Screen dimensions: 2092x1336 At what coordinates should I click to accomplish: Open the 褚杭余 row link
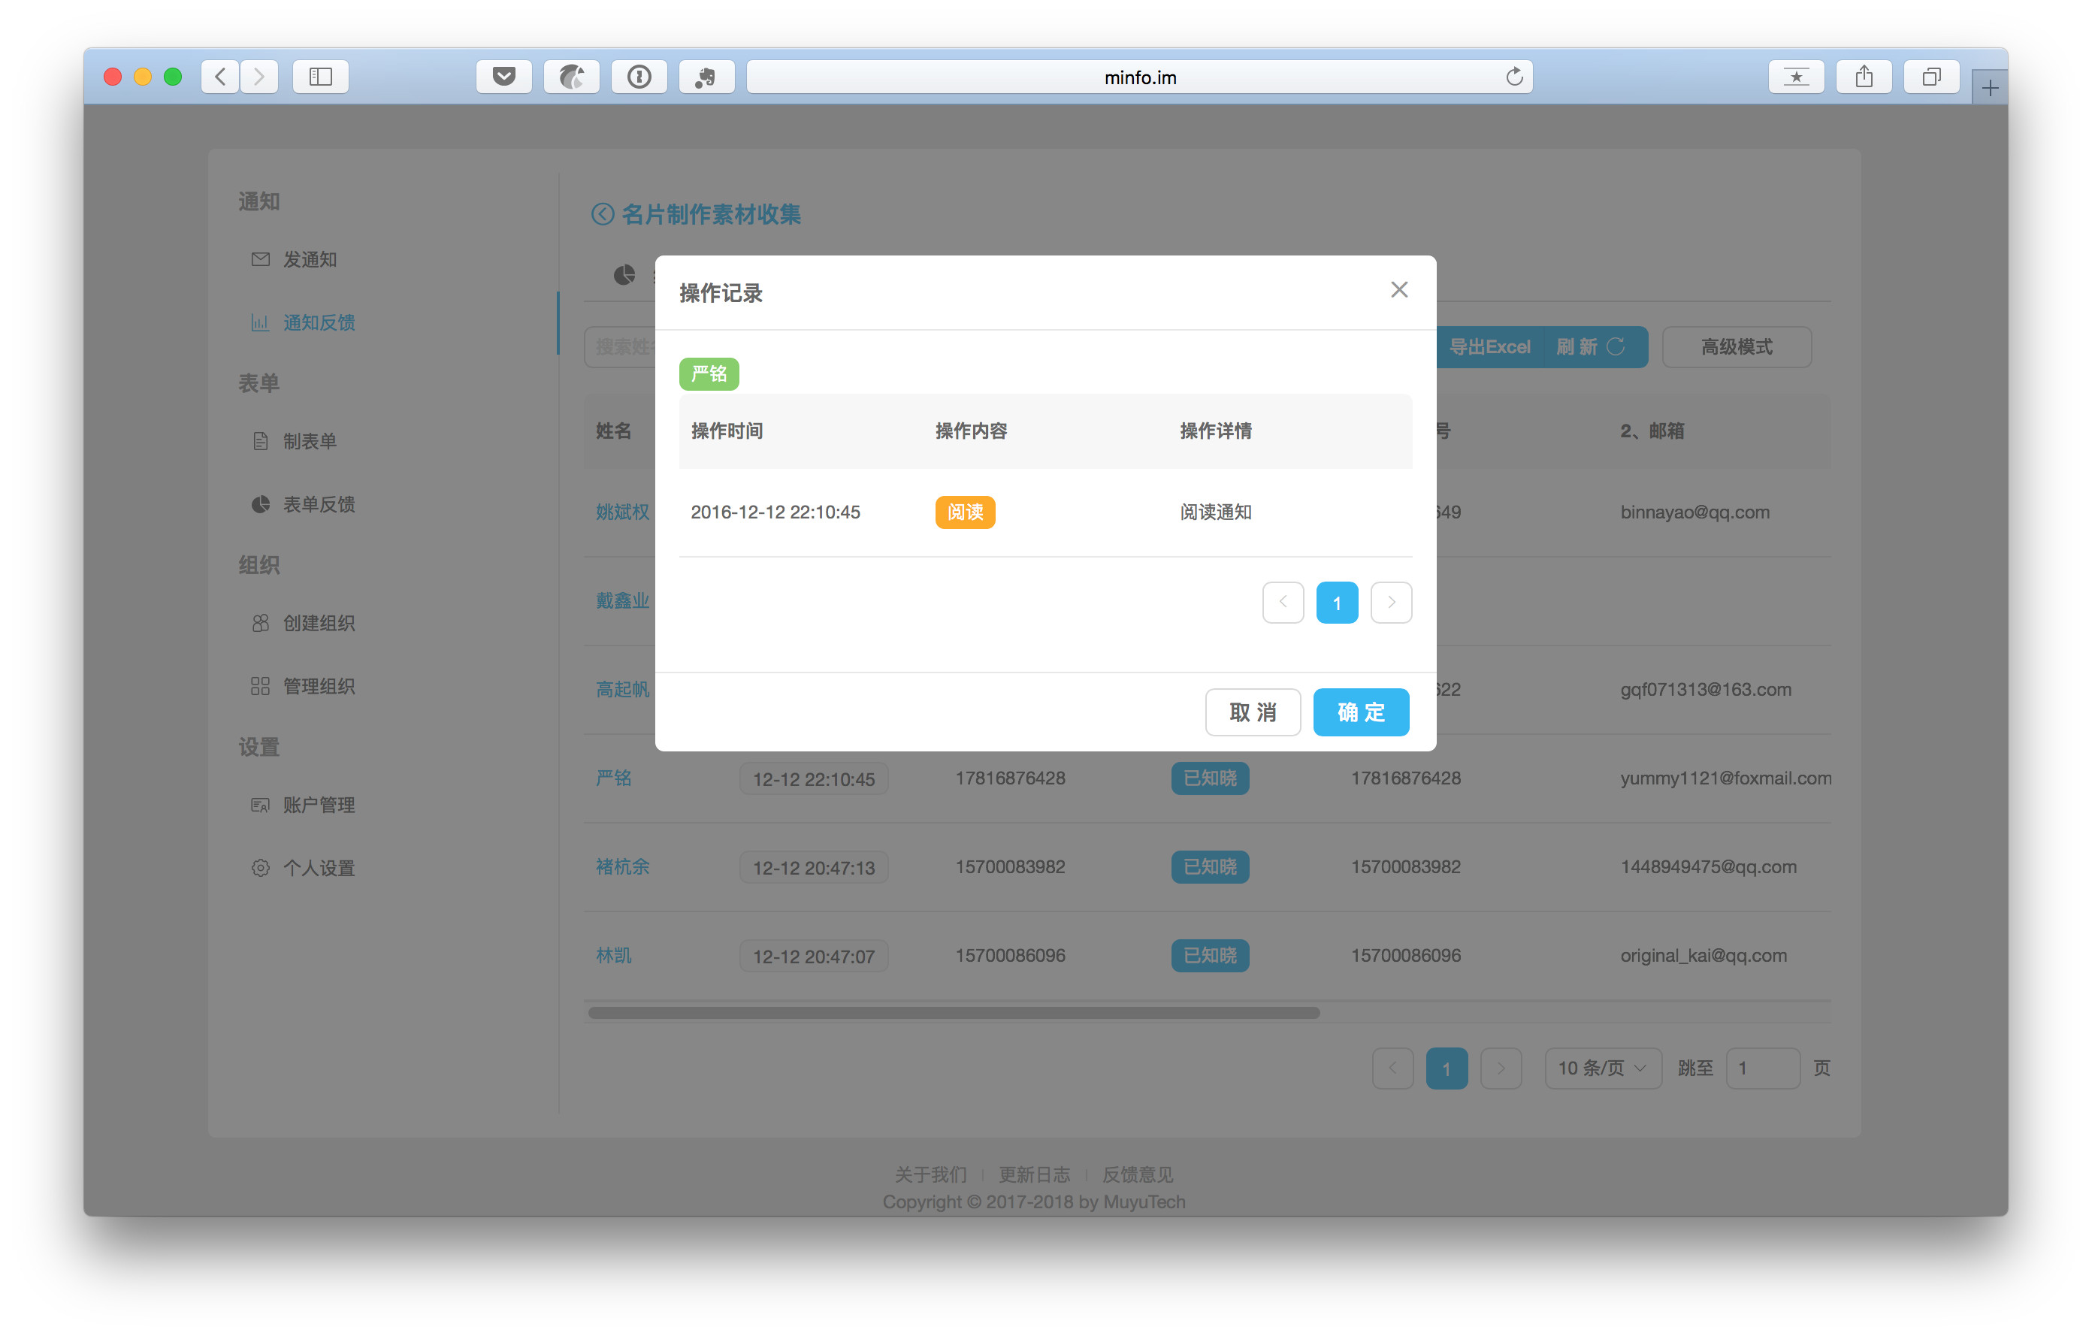[622, 867]
